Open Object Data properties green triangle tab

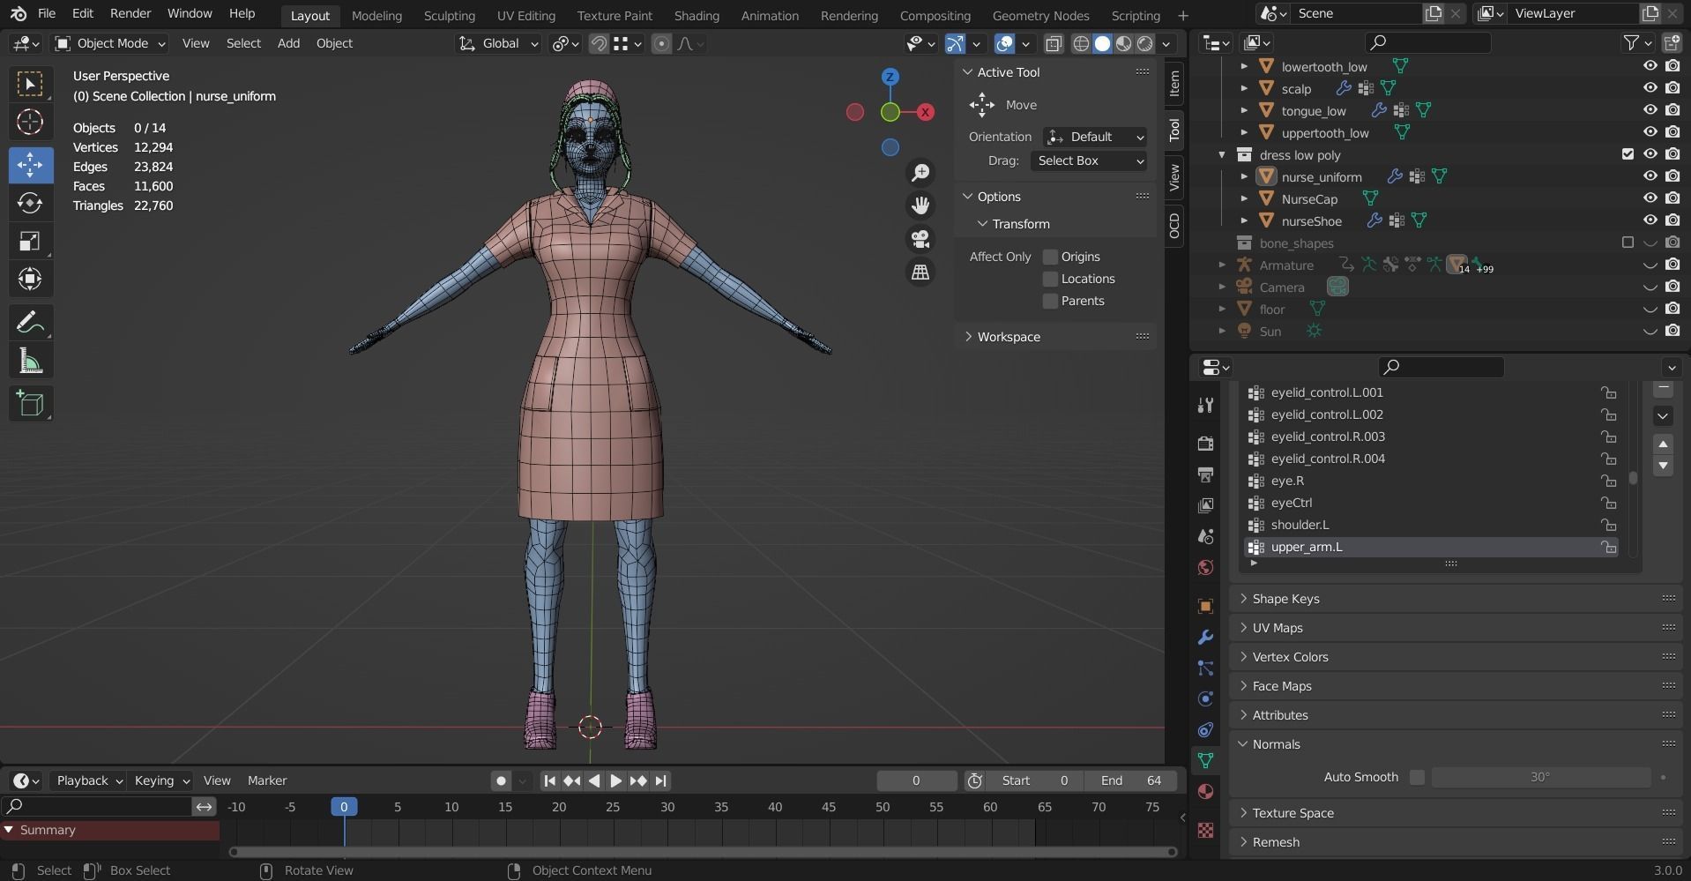(1205, 760)
